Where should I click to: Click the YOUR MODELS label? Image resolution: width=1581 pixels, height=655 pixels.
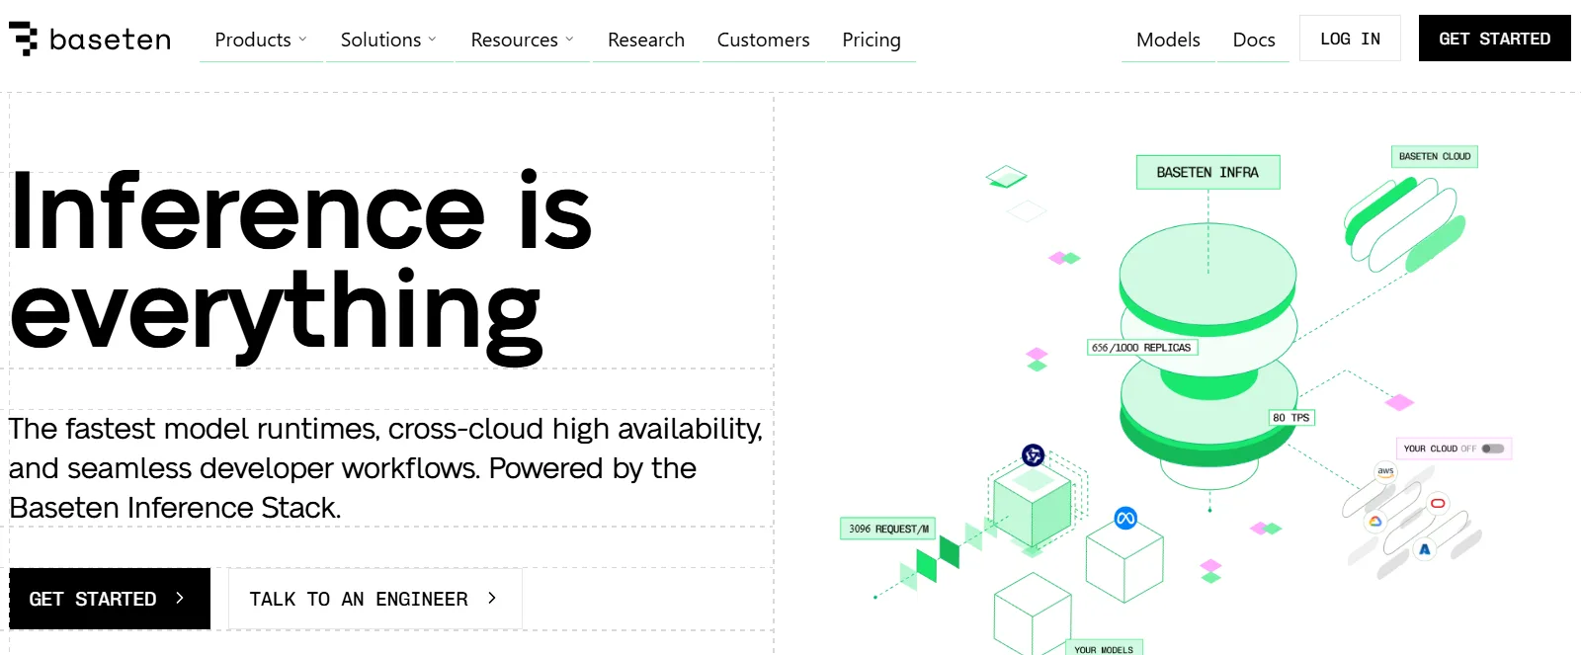coord(1104,649)
